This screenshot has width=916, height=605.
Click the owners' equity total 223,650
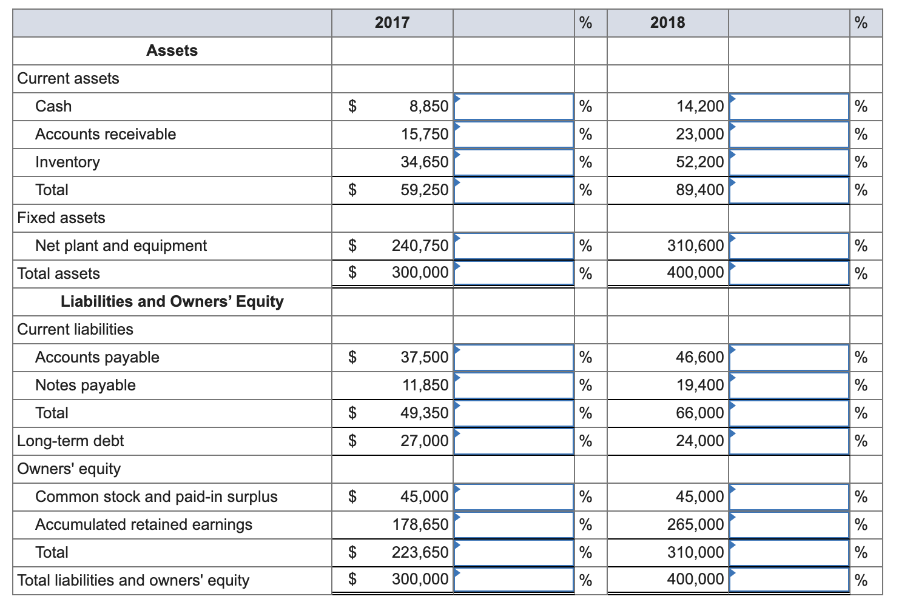[x=420, y=553]
